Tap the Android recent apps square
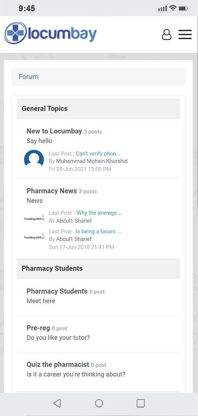Screen dimensions: 198x416 pyautogui.click(x=141, y=403)
